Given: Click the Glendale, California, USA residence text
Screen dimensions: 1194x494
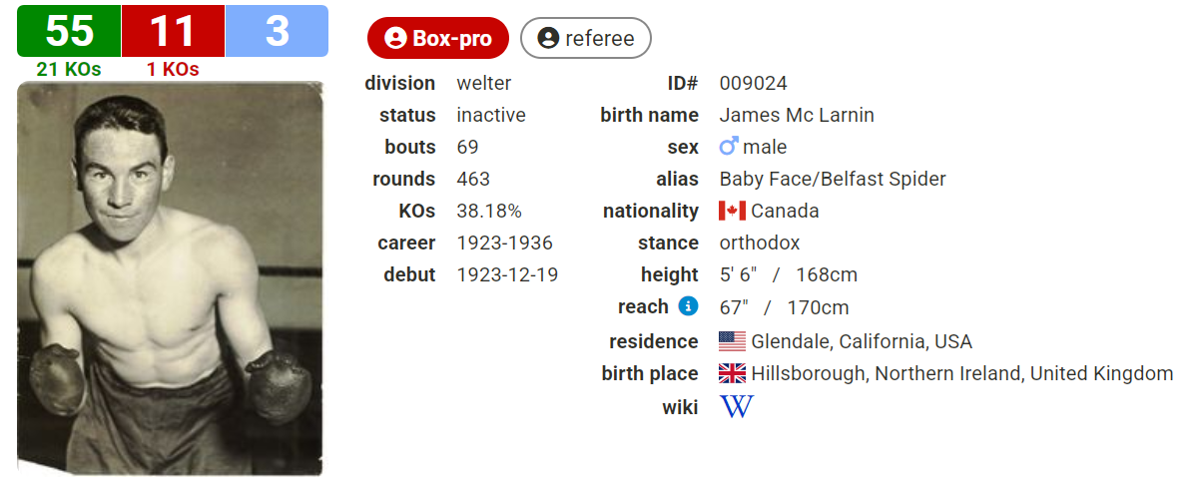Looking at the screenshot, I should 861,341.
